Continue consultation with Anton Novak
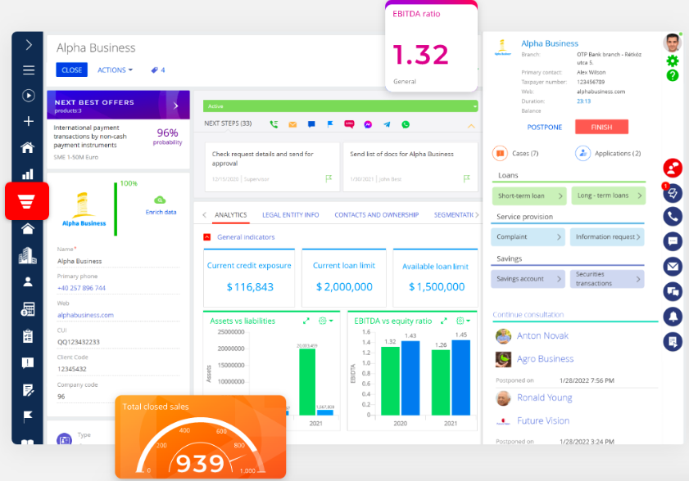Viewport: 689px width, 481px height. pyautogui.click(x=542, y=335)
